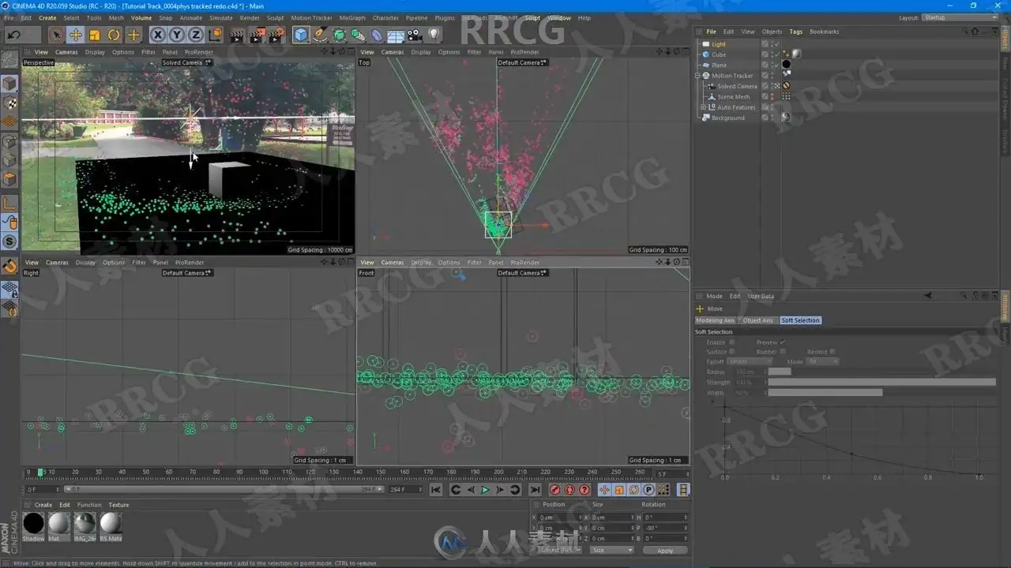Image resolution: width=1011 pixels, height=568 pixels.
Task: Click the Render View clapperboard icon
Action: pos(237,35)
